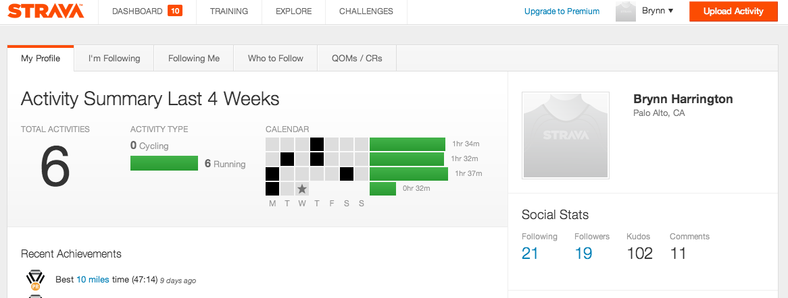Open the dashboard notifications badge showing 10
Viewport: 788px width, 298px height.
coord(175,11)
